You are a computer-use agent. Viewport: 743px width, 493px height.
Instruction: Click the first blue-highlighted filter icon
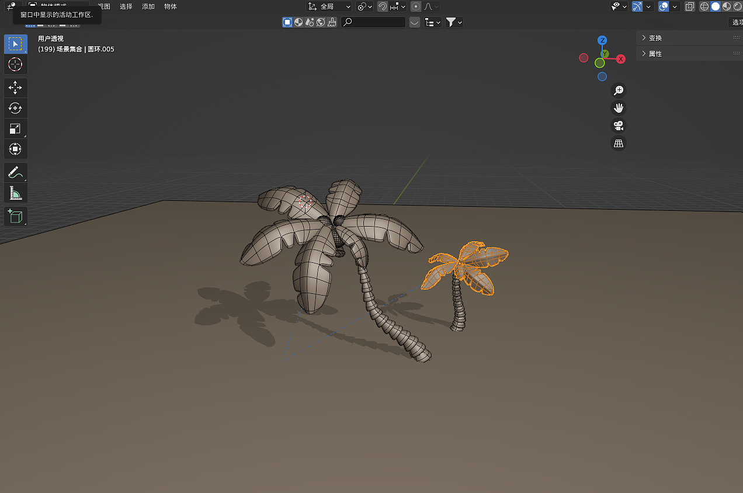pyautogui.click(x=287, y=22)
